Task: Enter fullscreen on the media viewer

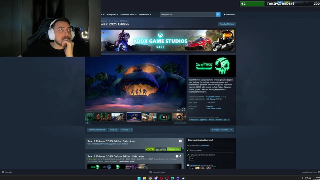Action: tap(183, 109)
